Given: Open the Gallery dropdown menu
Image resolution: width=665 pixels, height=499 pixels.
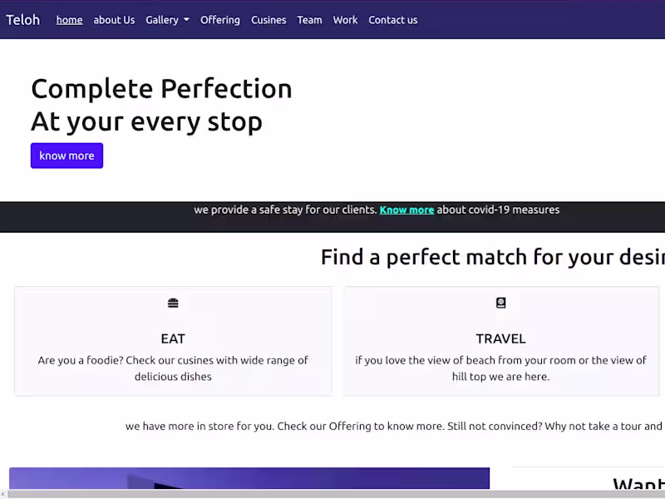Looking at the screenshot, I should click(167, 20).
